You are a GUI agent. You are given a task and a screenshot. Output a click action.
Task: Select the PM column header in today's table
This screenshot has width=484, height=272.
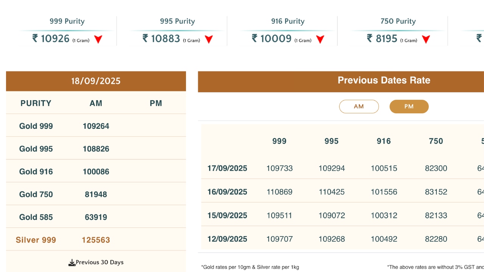[x=156, y=103]
